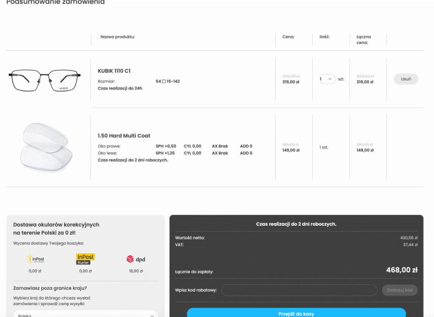The image size is (434, 317).
Task: Click the 0,00 zł price under InPost Kurier
Action: [85, 271]
